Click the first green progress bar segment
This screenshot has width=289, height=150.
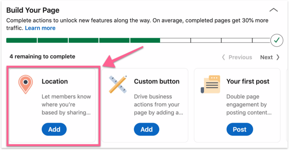pyautogui.click(x=21, y=40)
